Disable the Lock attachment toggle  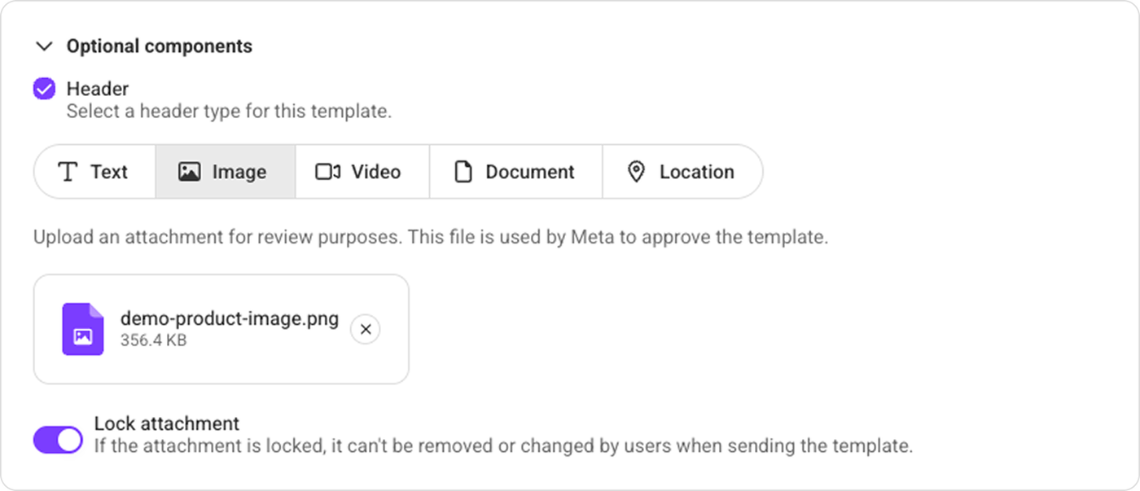tap(58, 440)
